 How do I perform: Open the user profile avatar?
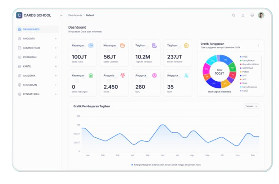(261, 15)
